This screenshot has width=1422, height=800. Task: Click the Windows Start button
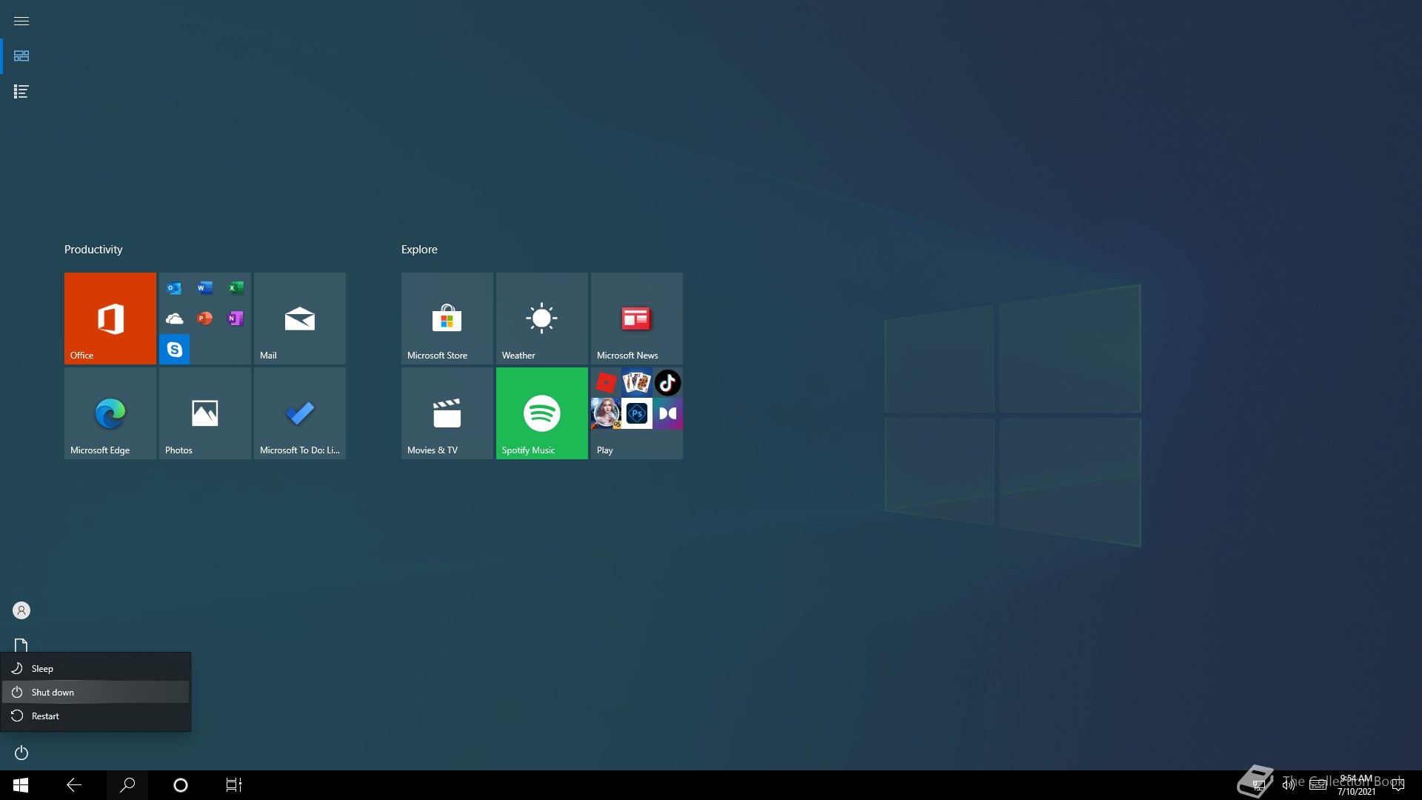point(21,785)
